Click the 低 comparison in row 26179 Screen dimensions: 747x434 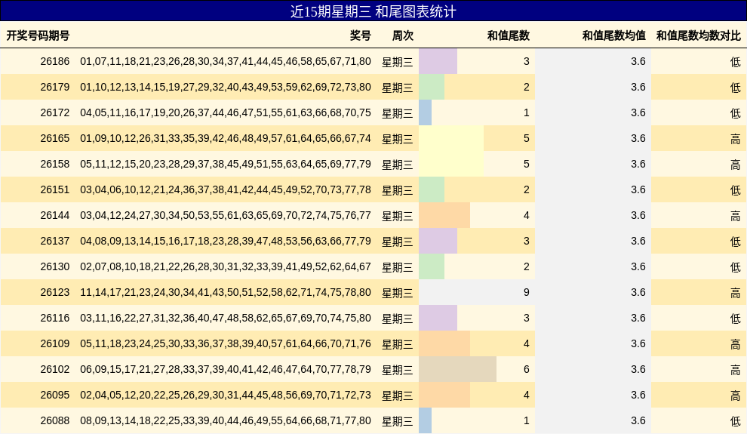736,88
